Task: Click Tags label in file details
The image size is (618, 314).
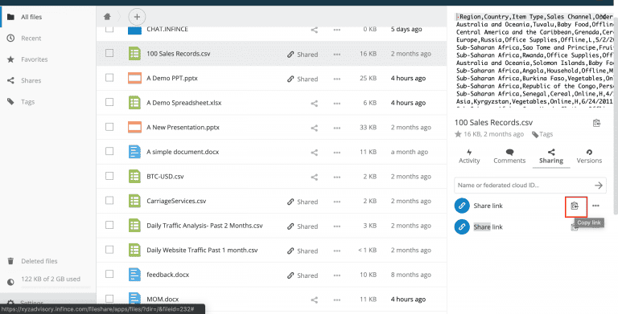Action: click(542, 134)
